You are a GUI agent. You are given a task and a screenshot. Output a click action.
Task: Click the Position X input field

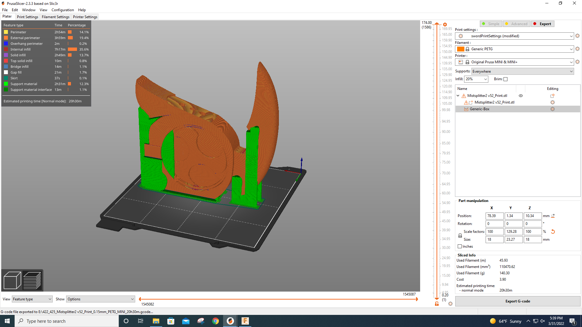[x=494, y=216]
